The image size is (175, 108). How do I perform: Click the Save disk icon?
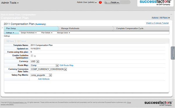(8, 41)
